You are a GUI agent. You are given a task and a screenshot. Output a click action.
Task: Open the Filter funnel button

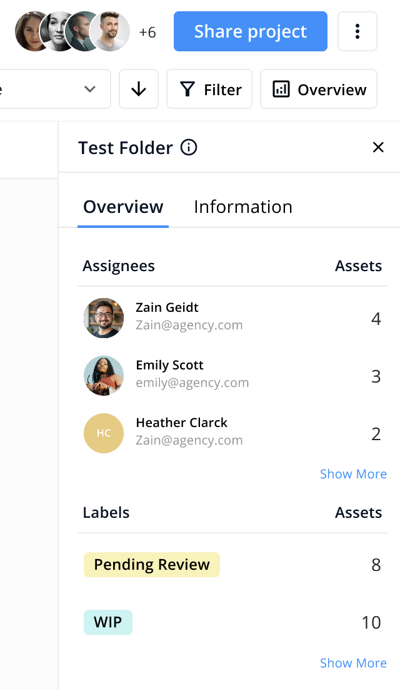click(209, 90)
